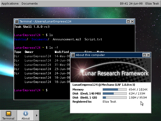This screenshot has width=161, height=121.
Task: Maximize the Terminal window
Action: 128,21
